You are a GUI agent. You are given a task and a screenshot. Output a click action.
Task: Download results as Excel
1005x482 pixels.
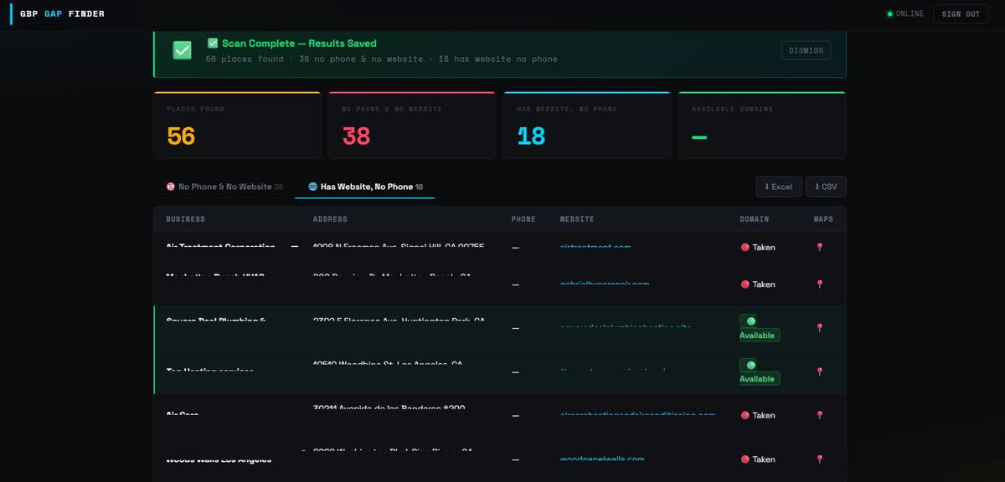coord(778,187)
